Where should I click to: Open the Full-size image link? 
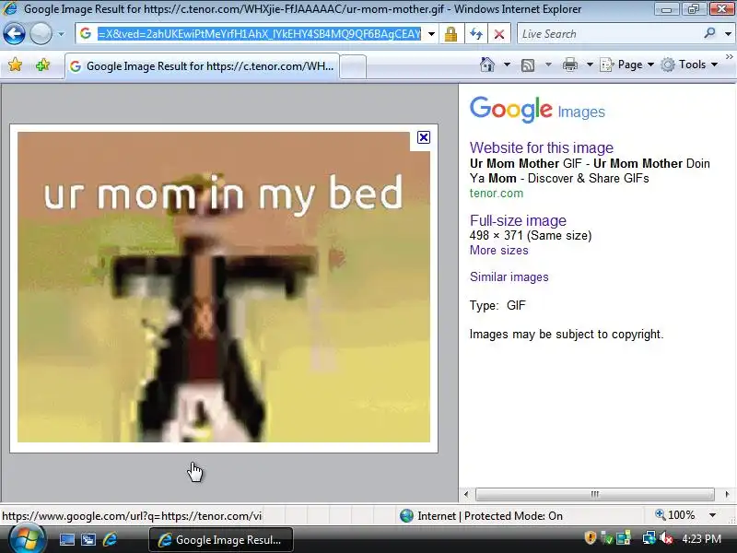tap(518, 220)
